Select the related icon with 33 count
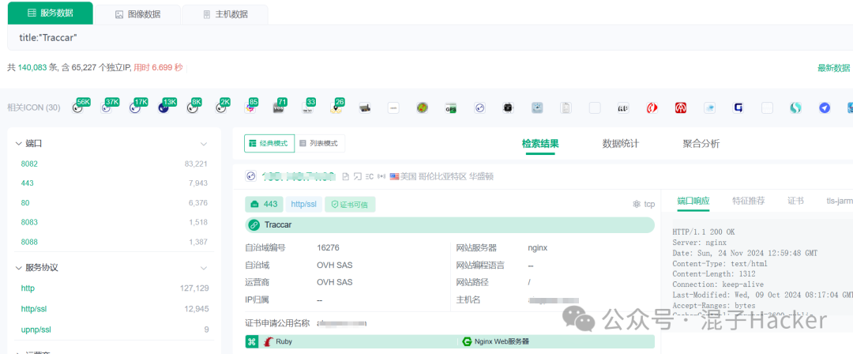This screenshot has height=354, width=853. (308, 107)
